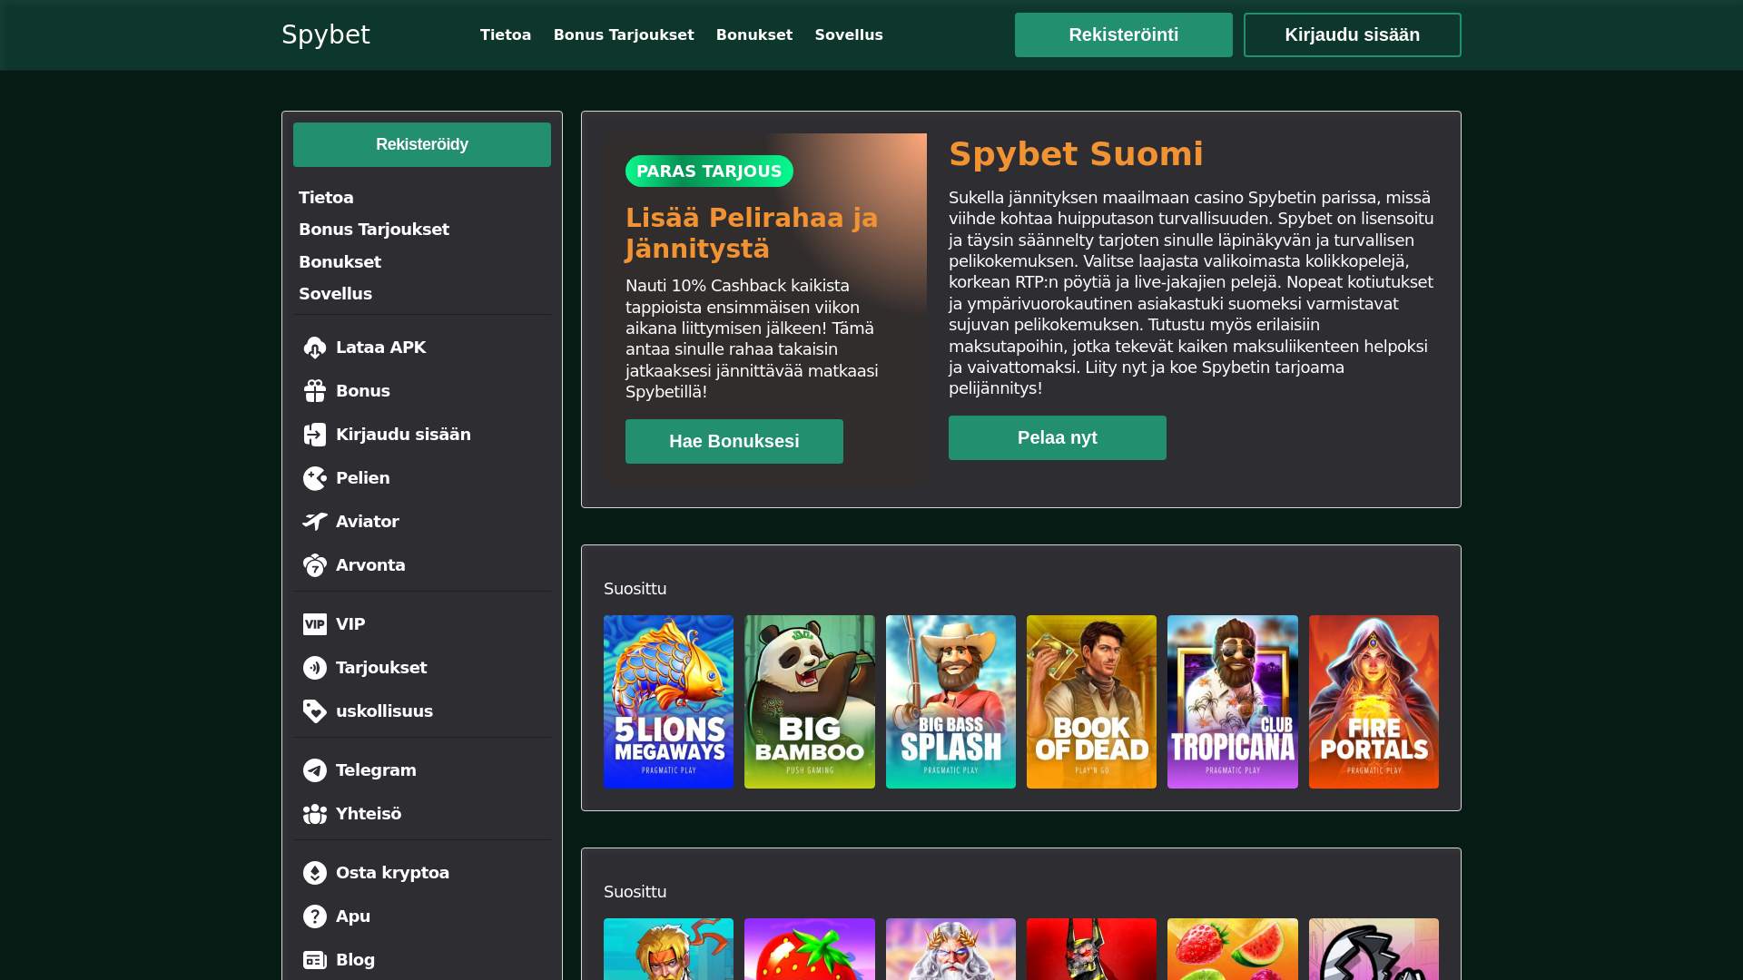The height and width of the screenshot is (980, 1743).
Task: Select Sovellus in the sidebar menu
Action: [335, 294]
